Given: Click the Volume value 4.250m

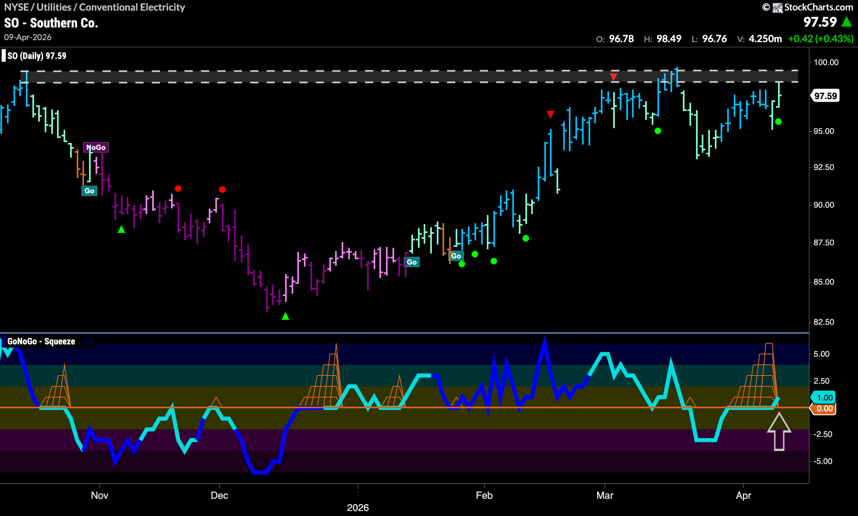Looking at the screenshot, I should 765,39.
